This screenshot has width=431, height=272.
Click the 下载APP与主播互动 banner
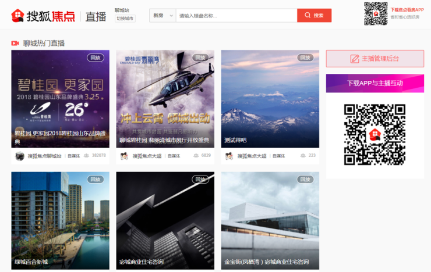[375, 83]
